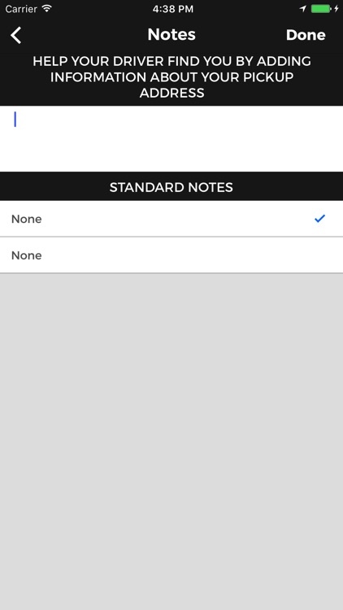Tap the location services arrow icon
Screen dimensions: 343x610
pyautogui.click(x=303, y=9)
